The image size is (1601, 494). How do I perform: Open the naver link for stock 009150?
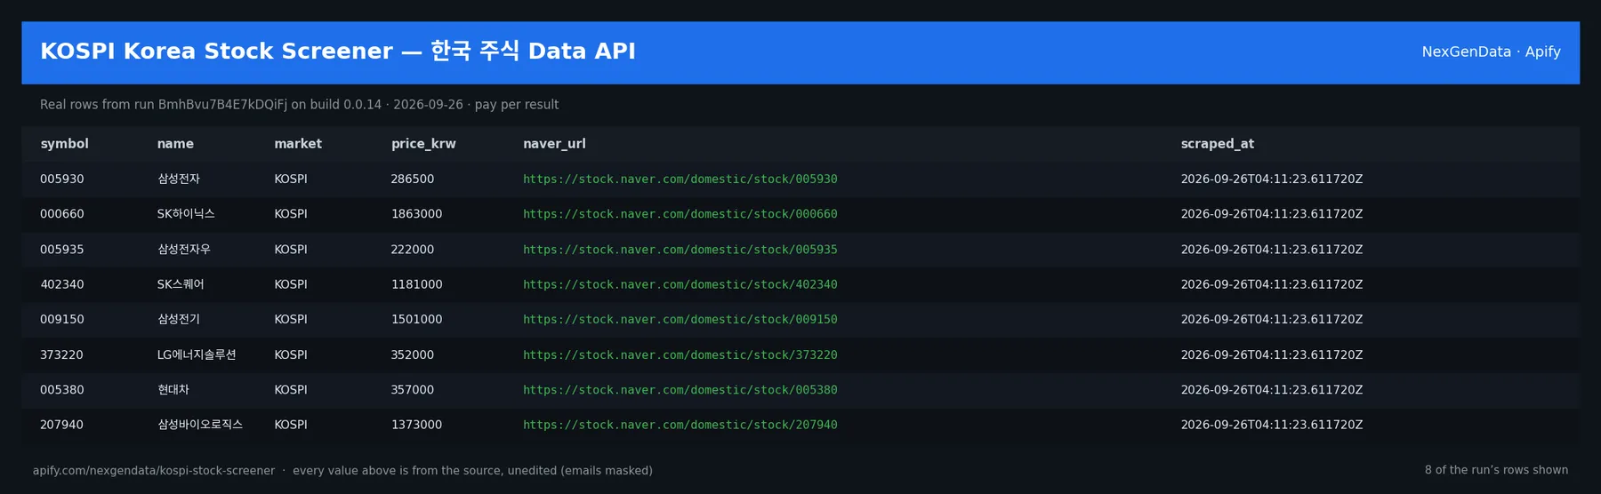point(680,319)
